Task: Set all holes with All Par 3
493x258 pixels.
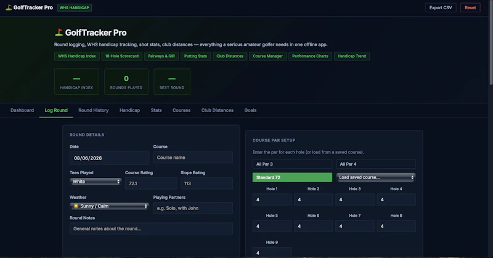Action: [292, 164]
